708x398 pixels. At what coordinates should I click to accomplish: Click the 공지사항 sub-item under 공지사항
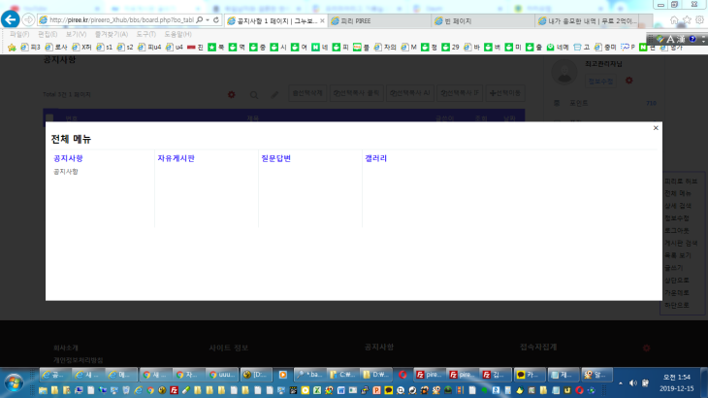point(66,171)
